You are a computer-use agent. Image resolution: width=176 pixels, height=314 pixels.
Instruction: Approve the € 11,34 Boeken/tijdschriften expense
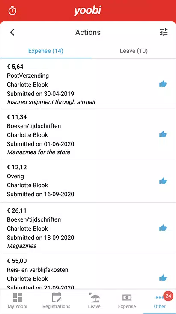(x=163, y=134)
